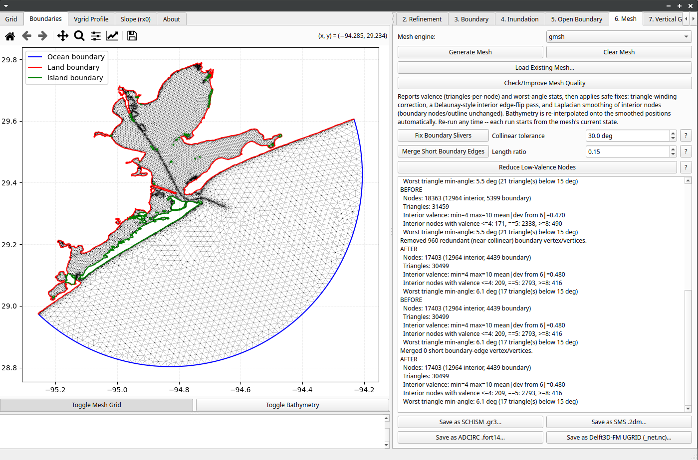Click Fix Boundary Slivers button

443,136
